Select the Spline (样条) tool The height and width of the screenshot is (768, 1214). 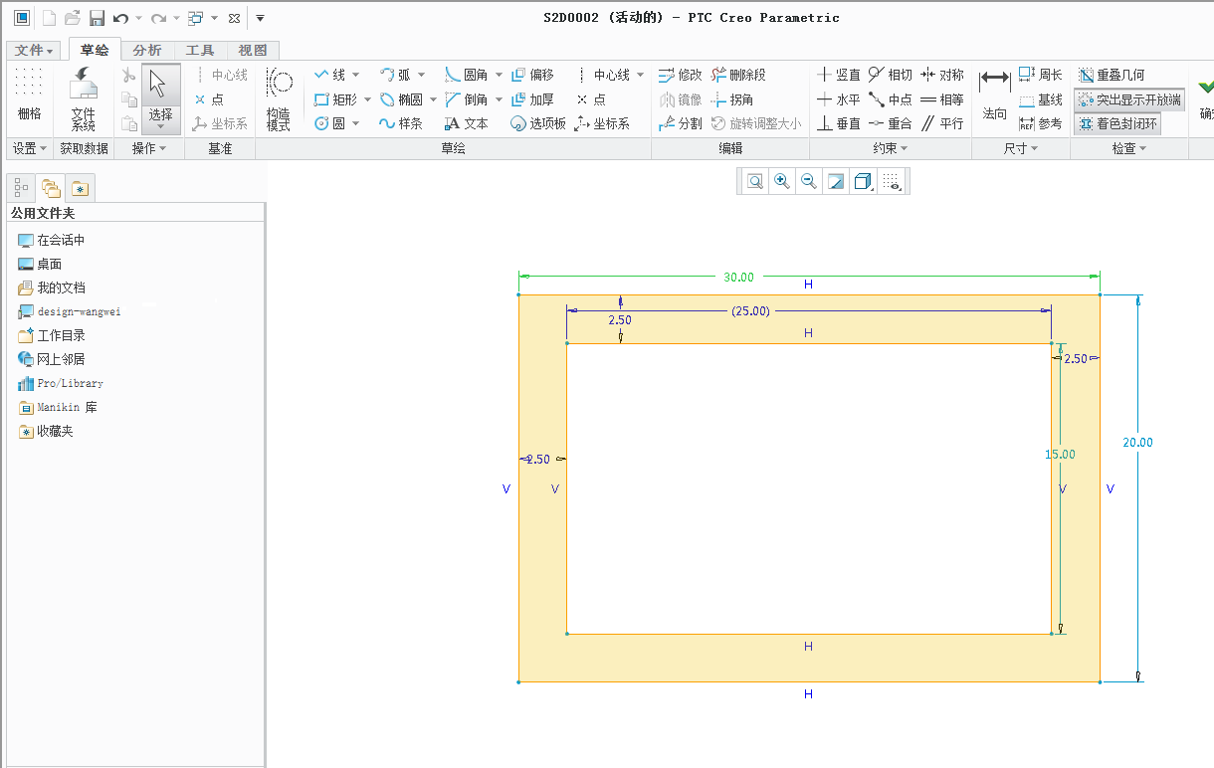click(401, 123)
